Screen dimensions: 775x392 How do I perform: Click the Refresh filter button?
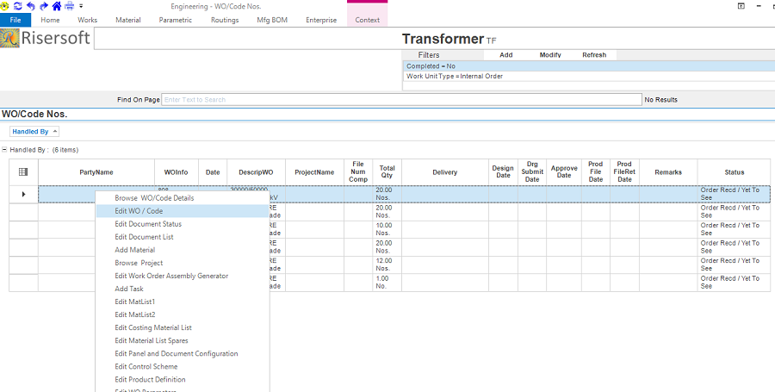pyautogui.click(x=594, y=55)
